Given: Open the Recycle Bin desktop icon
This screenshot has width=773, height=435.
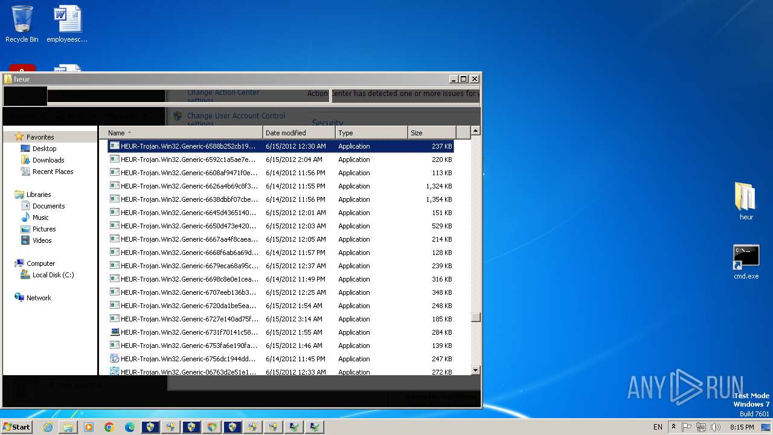Looking at the screenshot, I should pos(22,24).
